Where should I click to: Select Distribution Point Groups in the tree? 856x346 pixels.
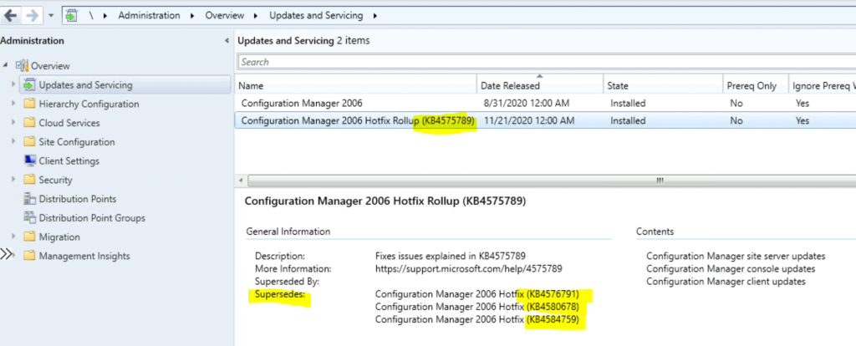pyautogui.click(x=92, y=218)
